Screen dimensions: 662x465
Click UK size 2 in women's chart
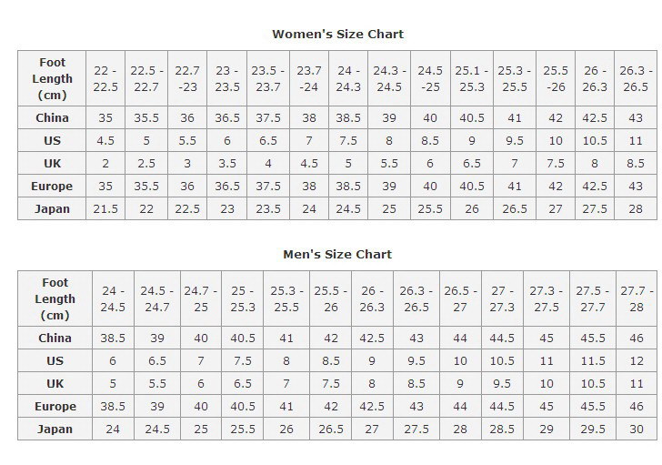coord(104,164)
